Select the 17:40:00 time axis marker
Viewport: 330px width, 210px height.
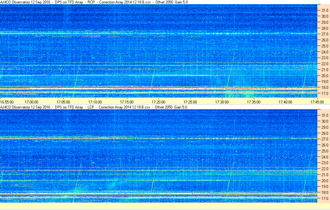point(286,102)
